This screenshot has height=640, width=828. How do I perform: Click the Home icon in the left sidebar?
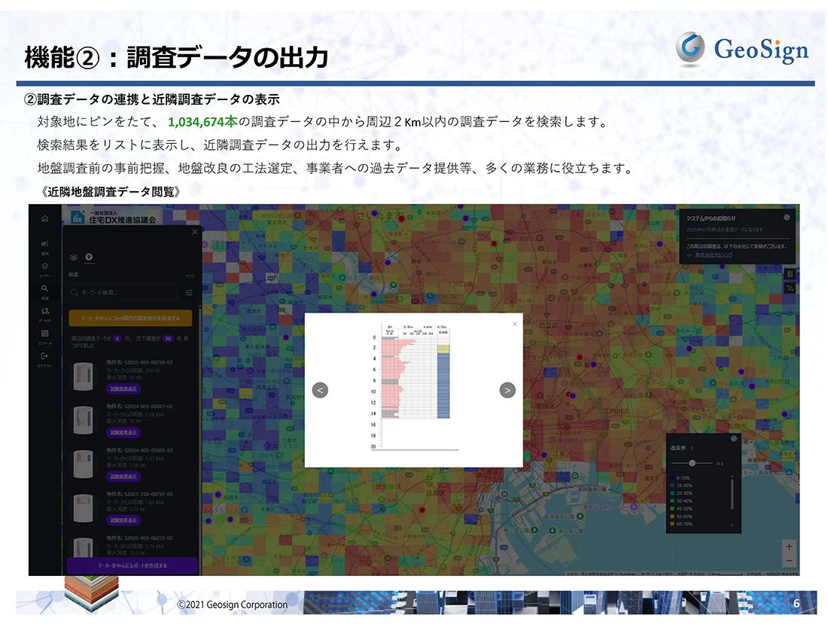[45, 219]
